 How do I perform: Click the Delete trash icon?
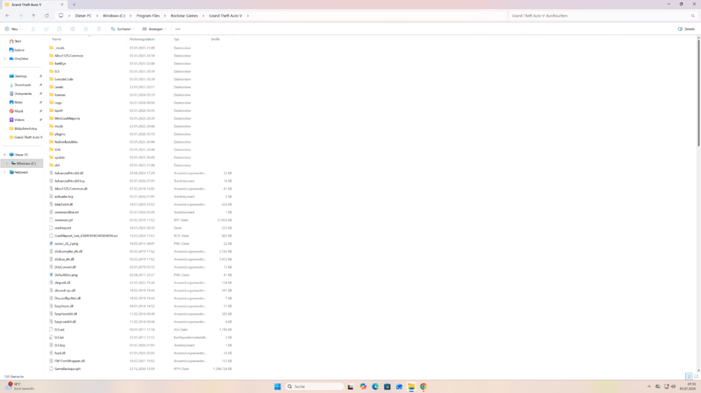(x=99, y=29)
